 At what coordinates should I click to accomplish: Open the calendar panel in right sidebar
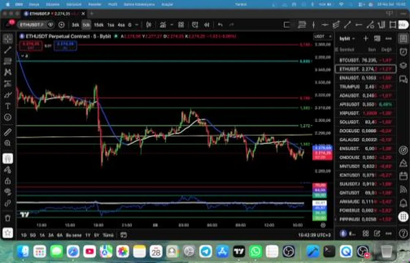[x=403, y=176]
